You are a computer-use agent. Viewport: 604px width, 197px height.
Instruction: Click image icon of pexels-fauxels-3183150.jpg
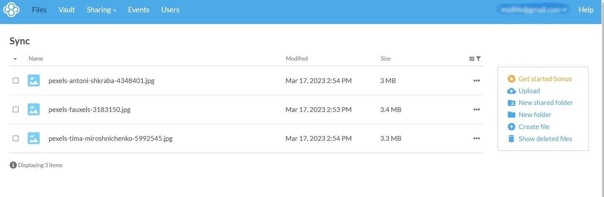[34, 110]
